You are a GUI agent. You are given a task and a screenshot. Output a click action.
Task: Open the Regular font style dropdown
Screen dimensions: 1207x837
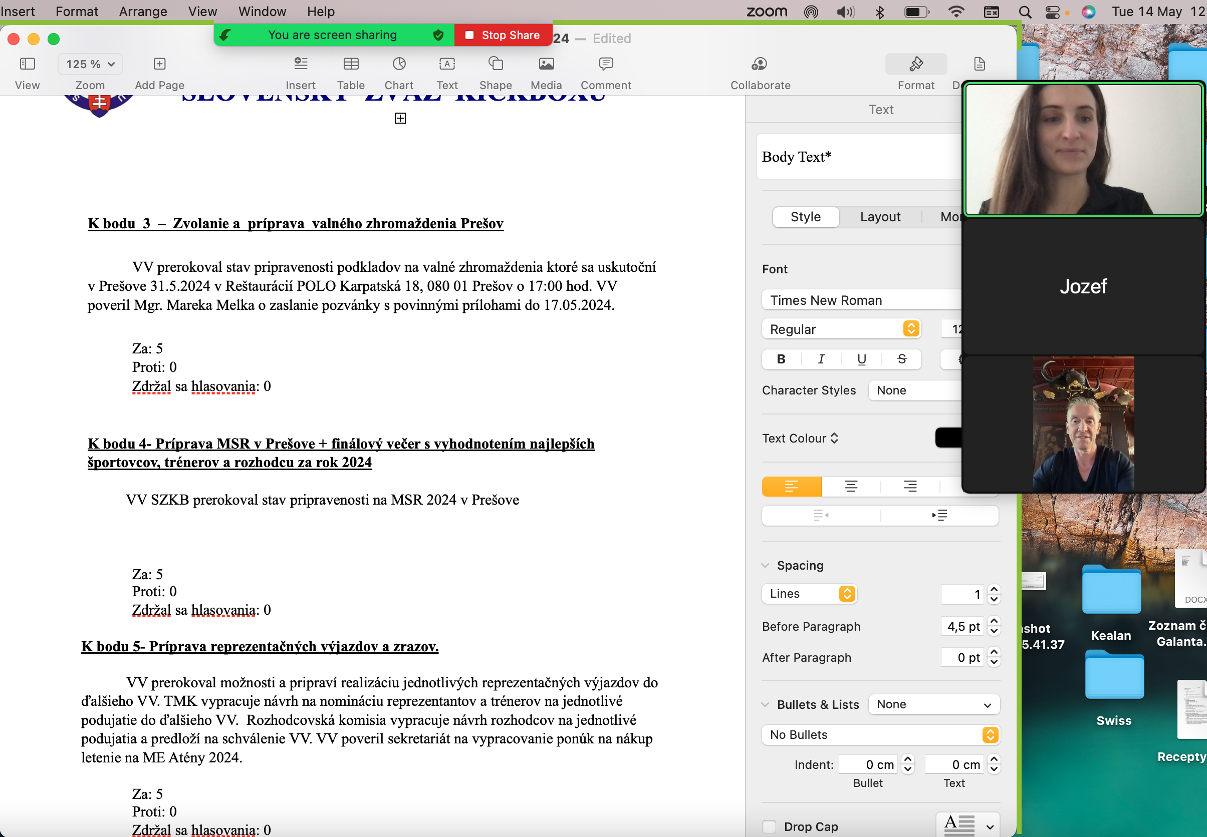coord(842,329)
